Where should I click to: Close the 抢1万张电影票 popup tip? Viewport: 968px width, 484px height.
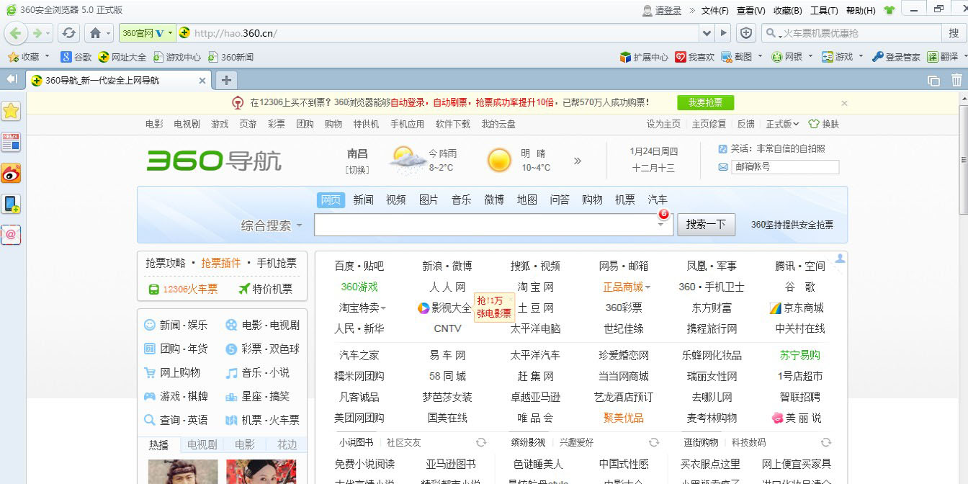pyautogui.click(x=511, y=298)
